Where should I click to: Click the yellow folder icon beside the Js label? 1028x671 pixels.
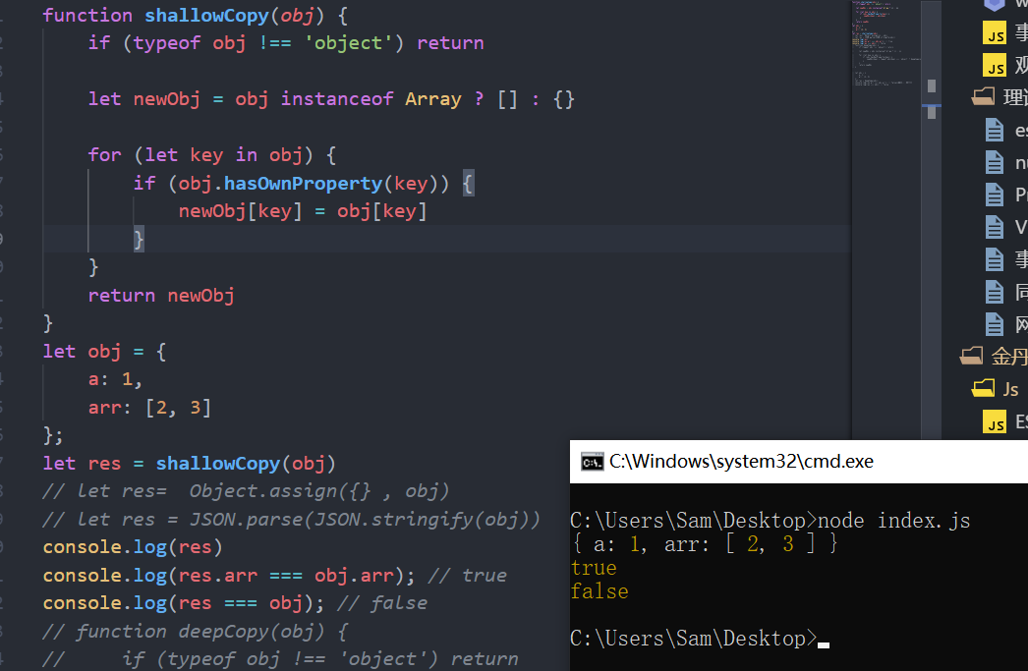[983, 389]
